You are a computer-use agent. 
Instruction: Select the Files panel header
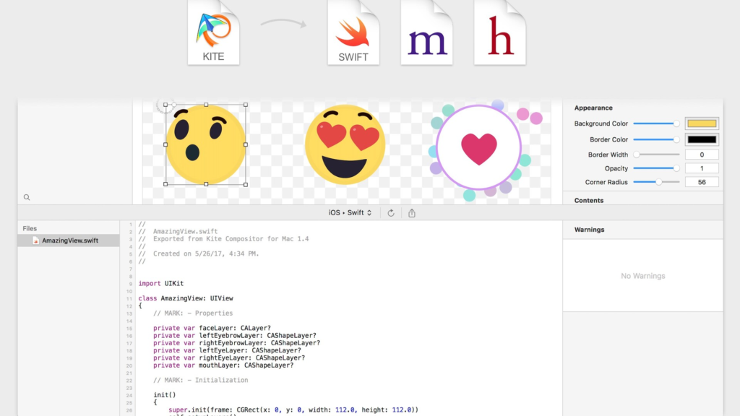[29, 227]
